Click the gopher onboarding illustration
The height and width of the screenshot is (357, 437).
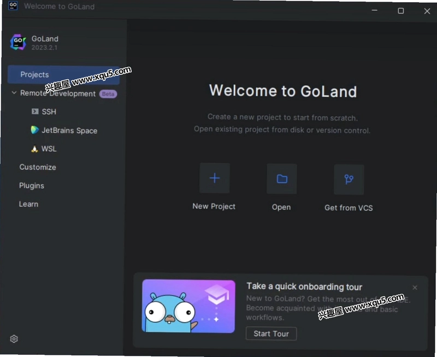[188, 306]
